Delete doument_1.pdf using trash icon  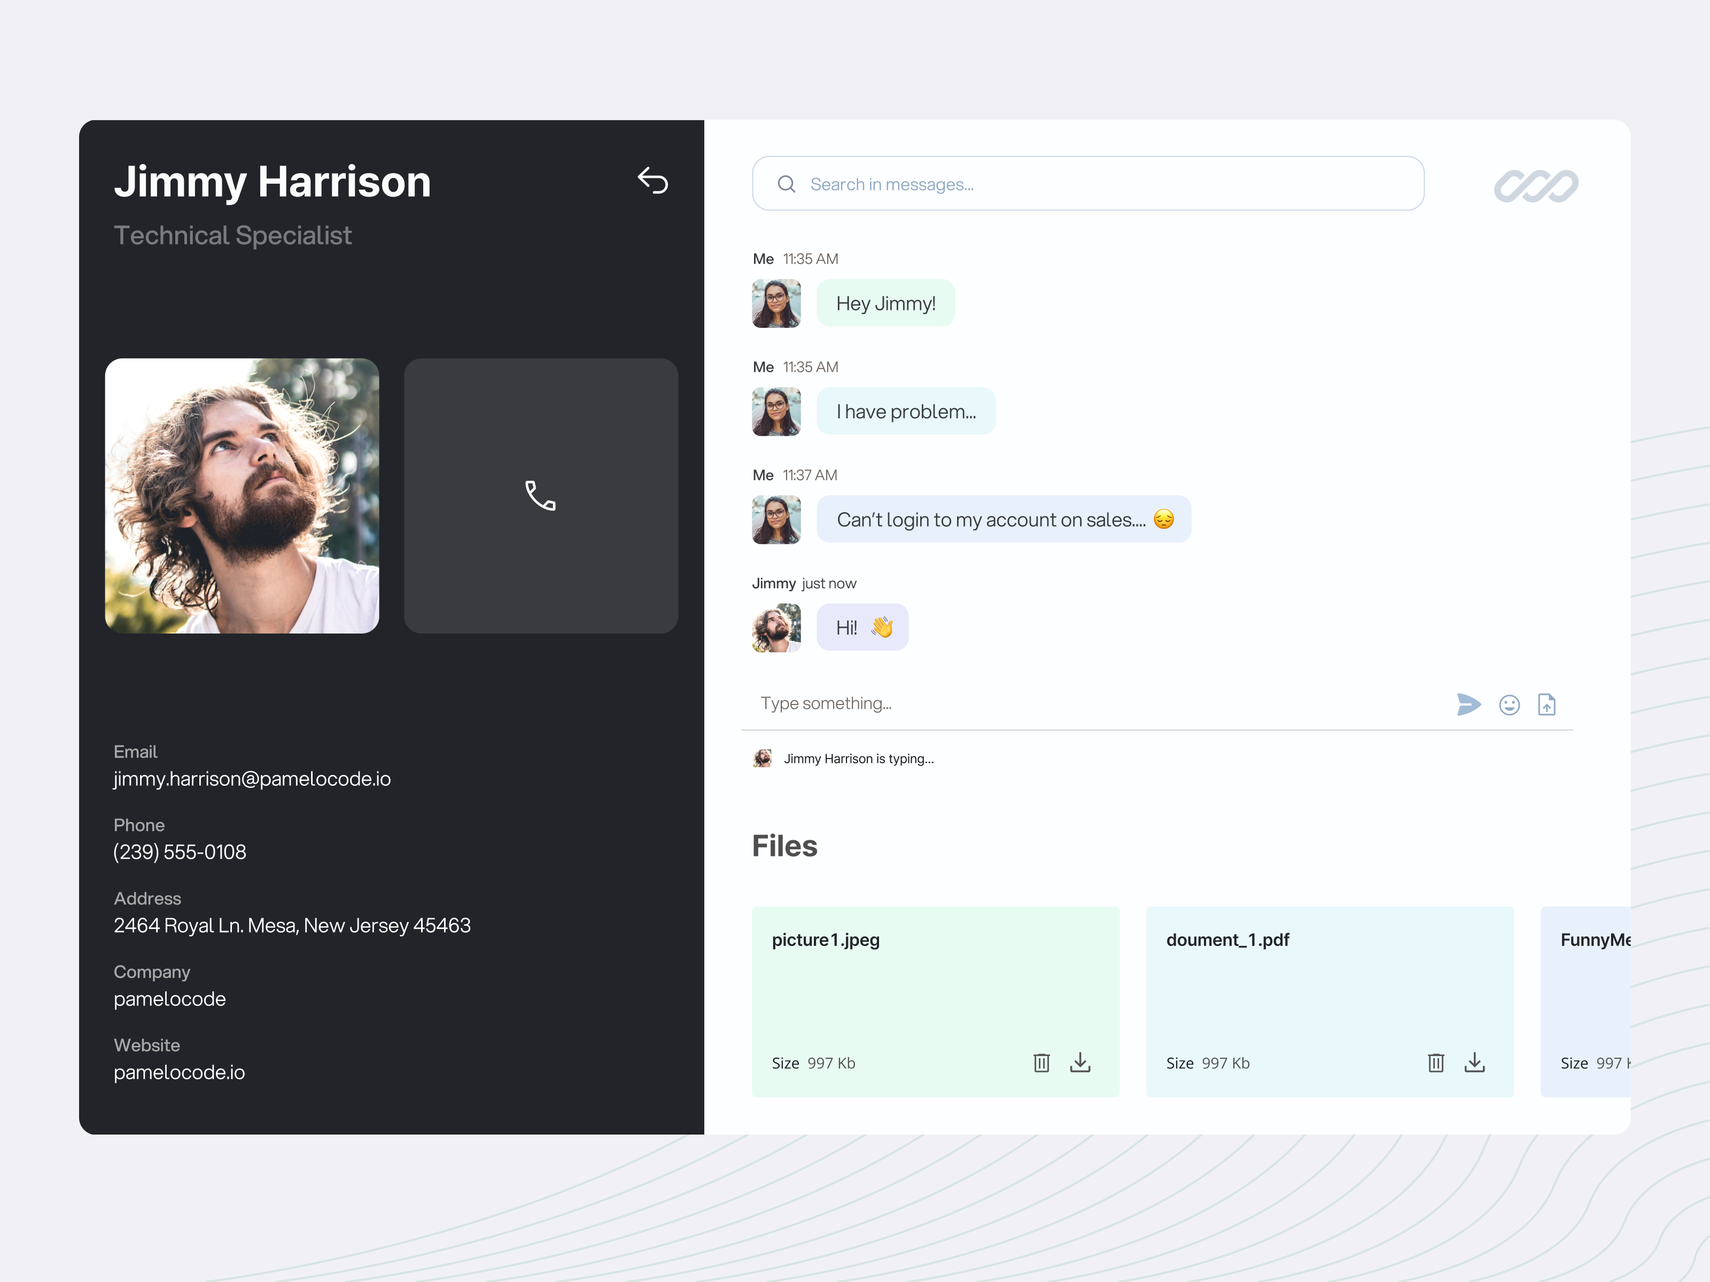(x=1435, y=1062)
